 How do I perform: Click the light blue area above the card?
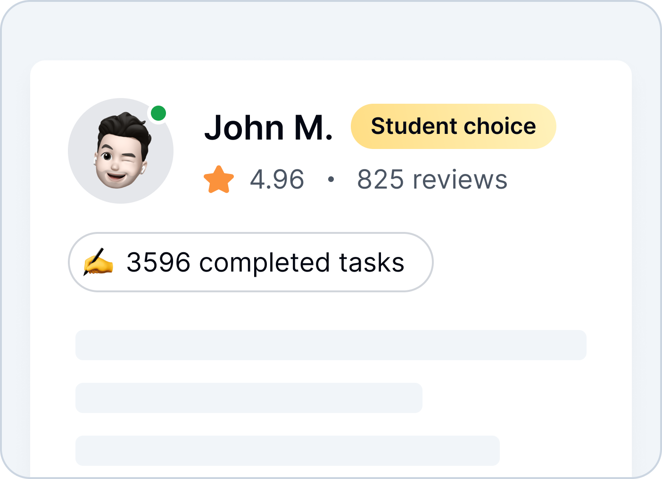click(331, 31)
